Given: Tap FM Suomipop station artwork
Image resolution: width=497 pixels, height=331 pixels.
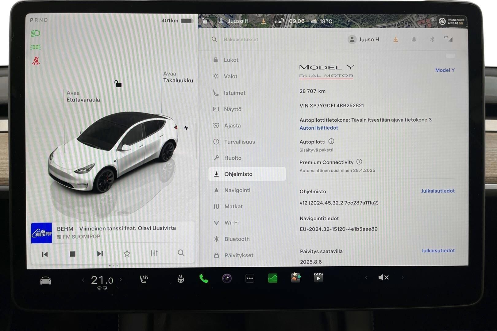Looking at the screenshot, I should pos(42,233).
